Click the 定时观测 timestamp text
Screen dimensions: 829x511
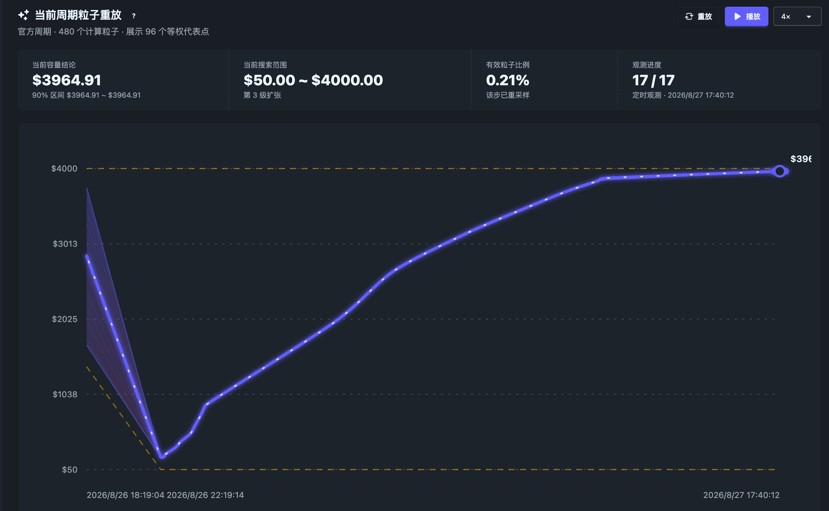[x=683, y=95]
